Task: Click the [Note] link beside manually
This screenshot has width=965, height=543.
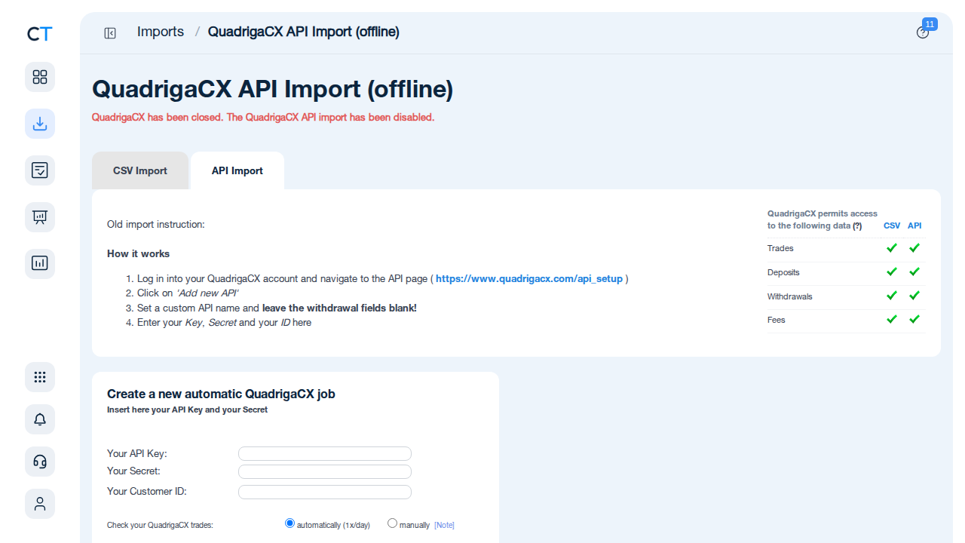Action: coord(444,525)
